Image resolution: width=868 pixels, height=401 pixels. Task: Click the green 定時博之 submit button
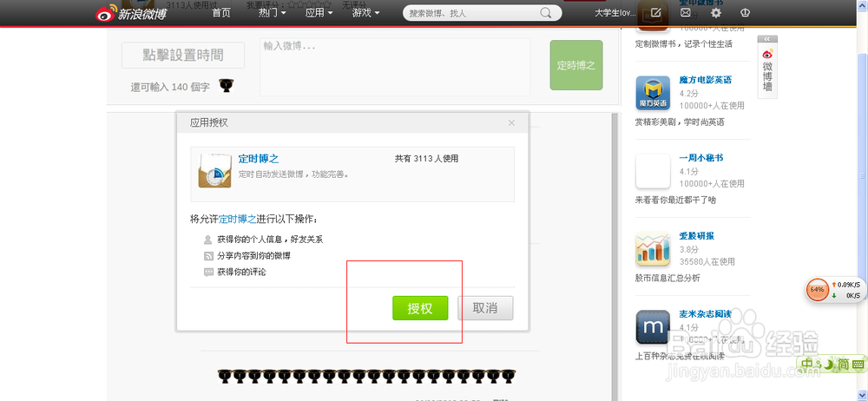[x=575, y=65]
